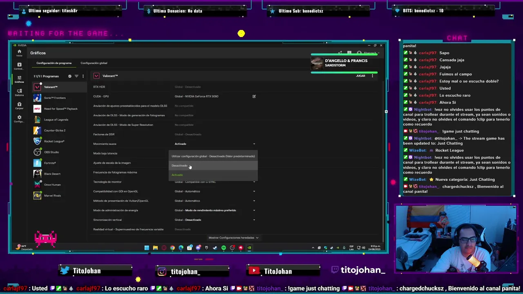This screenshot has width=523, height=294.
Task: Click the OBS Studio icon in list
Action: [37, 152]
